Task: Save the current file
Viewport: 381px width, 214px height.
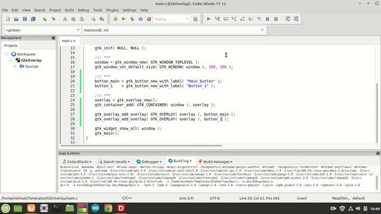Action: point(25,19)
